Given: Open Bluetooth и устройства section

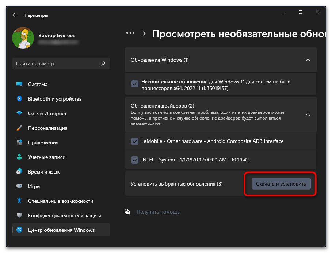Looking at the screenshot, I should point(61,99).
